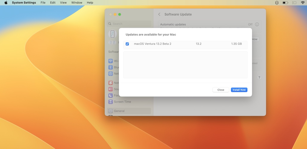
Task: Open the General sidebar label
Action: (x=119, y=111)
